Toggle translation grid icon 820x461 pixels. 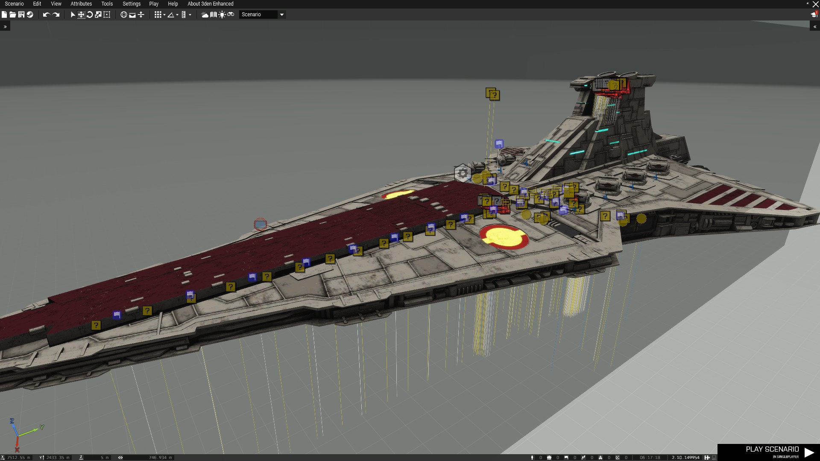[x=158, y=15]
